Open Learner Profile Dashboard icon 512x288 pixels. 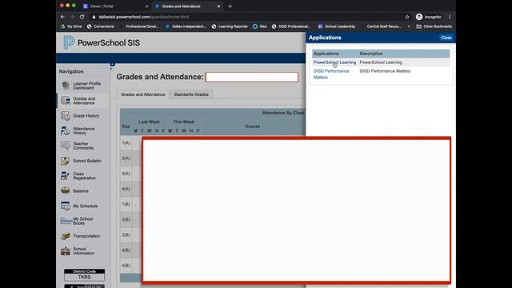[66, 86]
